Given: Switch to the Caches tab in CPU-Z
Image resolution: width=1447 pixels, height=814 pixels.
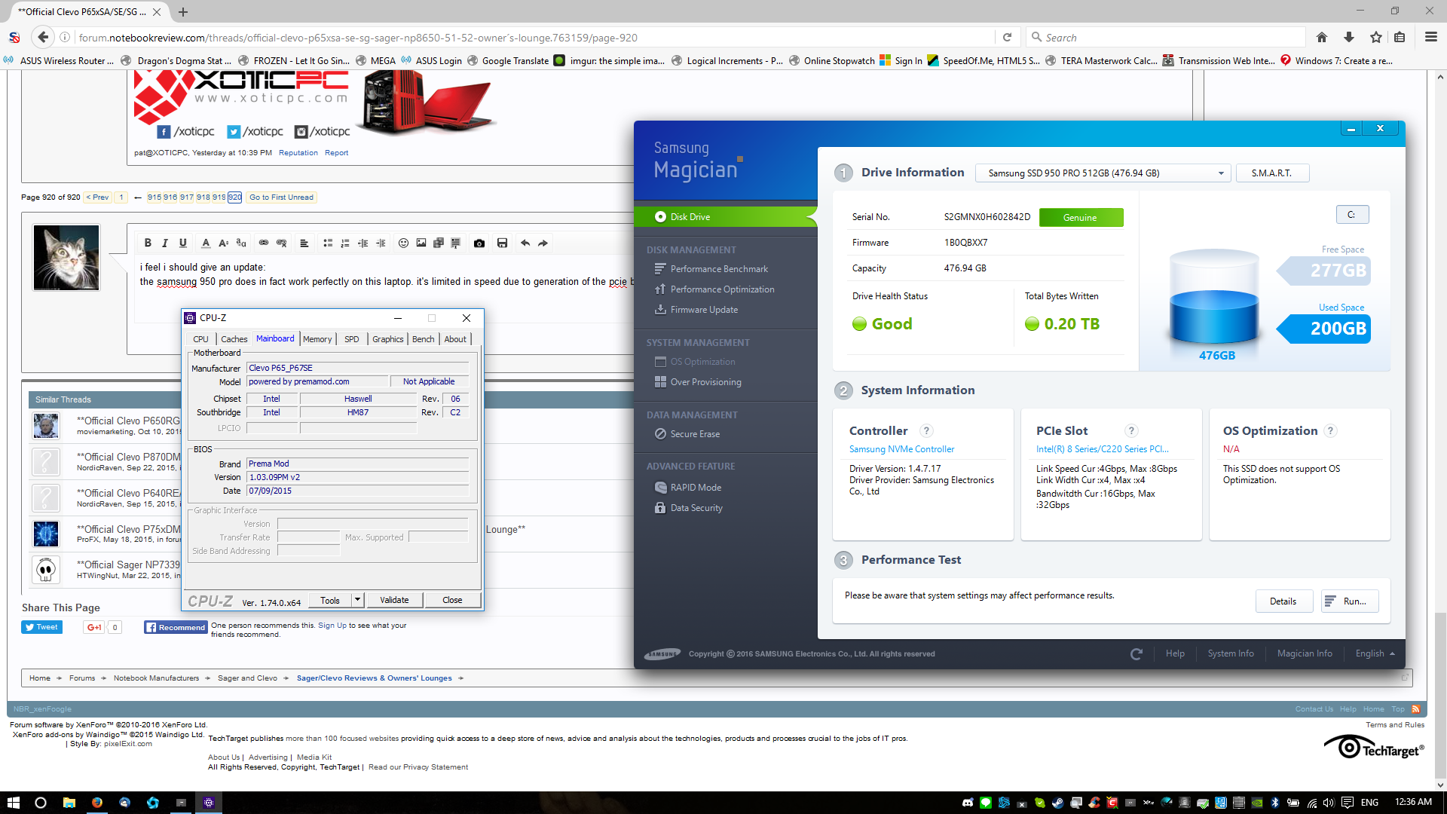Looking at the screenshot, I should click(x=234, y=339).
